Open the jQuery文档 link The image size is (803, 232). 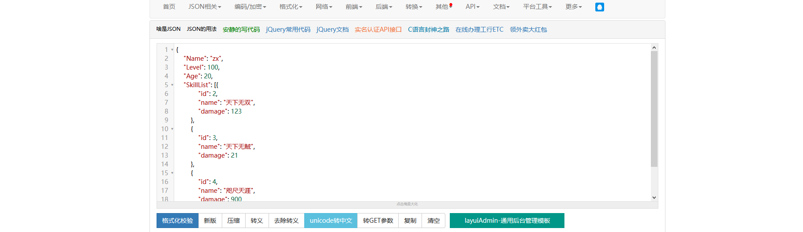(x=332, y=29)
